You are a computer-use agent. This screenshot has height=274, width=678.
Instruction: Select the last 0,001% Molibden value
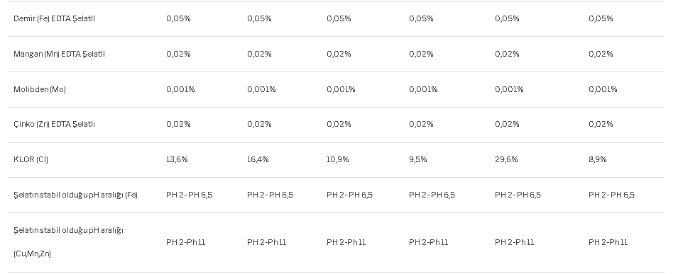(x=603, y=89)
